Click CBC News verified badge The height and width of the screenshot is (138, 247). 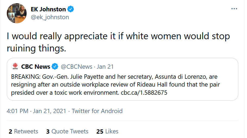(x=55, y=67)
